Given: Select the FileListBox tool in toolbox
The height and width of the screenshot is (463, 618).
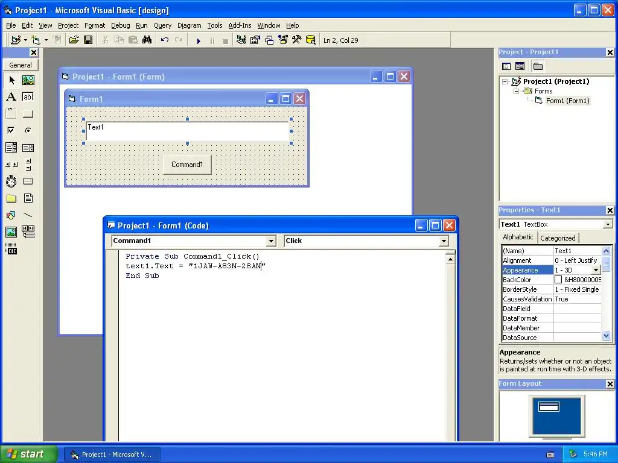Looking at the screenshot, I should 28,198.
